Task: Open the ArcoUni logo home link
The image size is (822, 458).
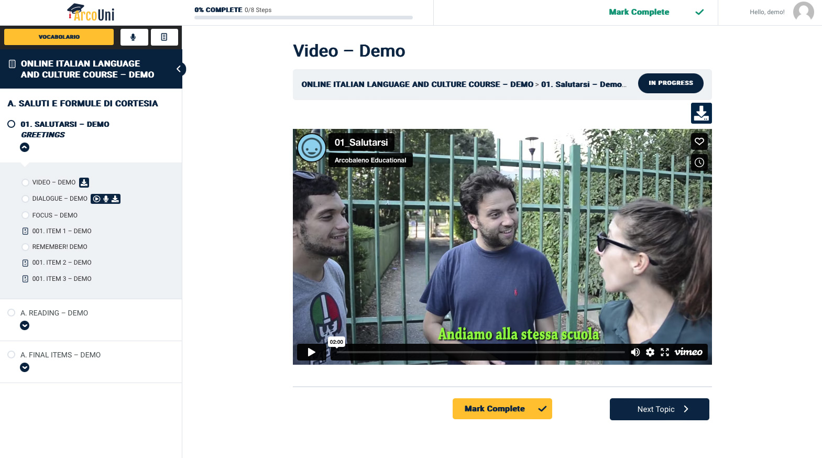Action: tap(91, 13)
